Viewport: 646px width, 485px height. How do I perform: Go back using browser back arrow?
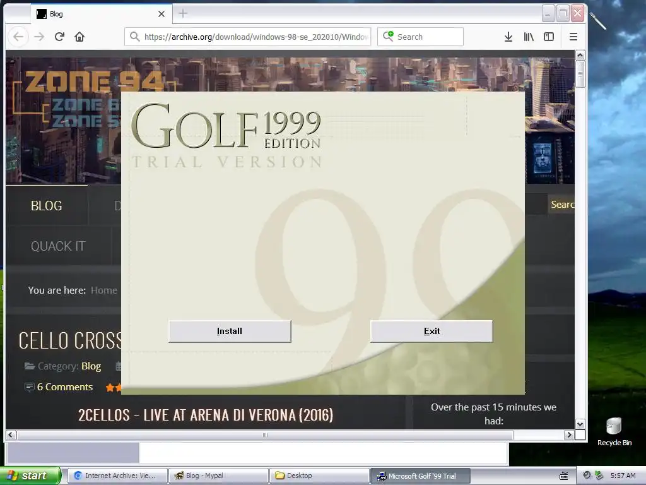tap(18, 37)
